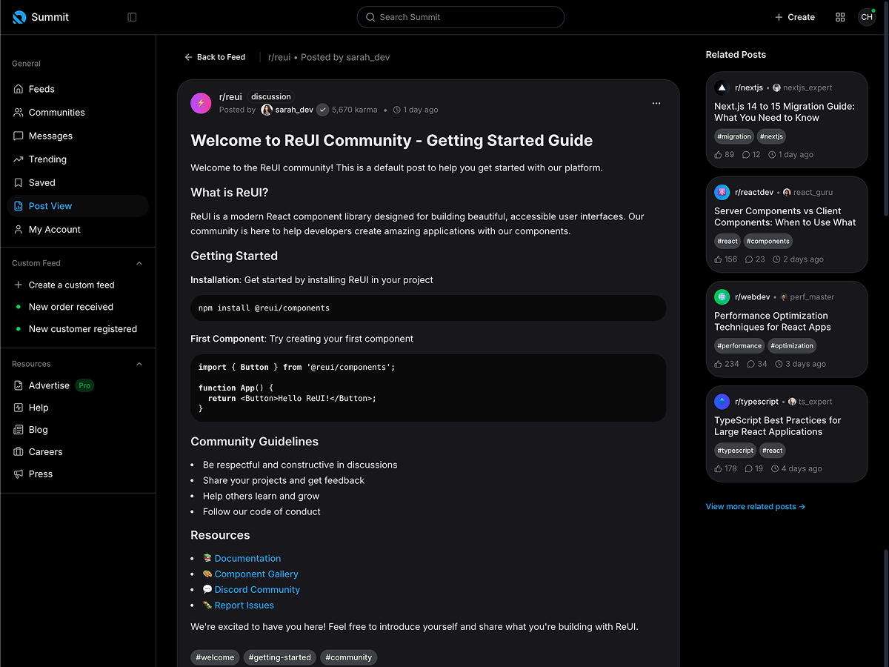This screenshot has width=889, height=667.
Task: Open the apps grid icon near Create
Action: (840, 16)
